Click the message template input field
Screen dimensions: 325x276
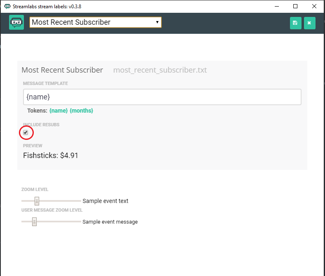162,97
